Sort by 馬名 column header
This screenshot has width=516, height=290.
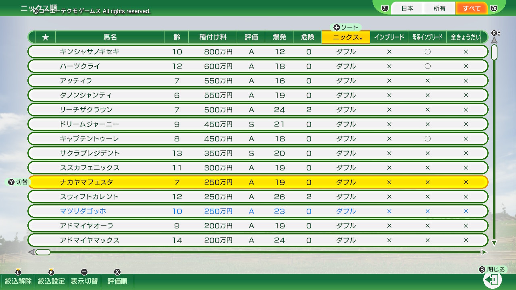(110, 37)
